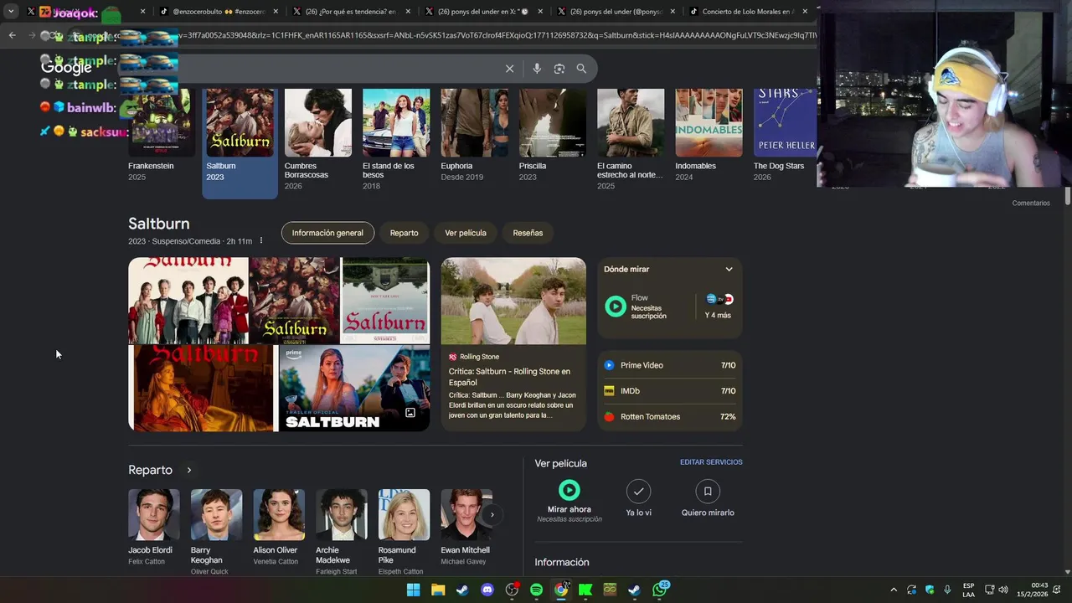Switch to Reseñas tab
The width and height of the screenshot is (1072, 603).
(528, 233)
